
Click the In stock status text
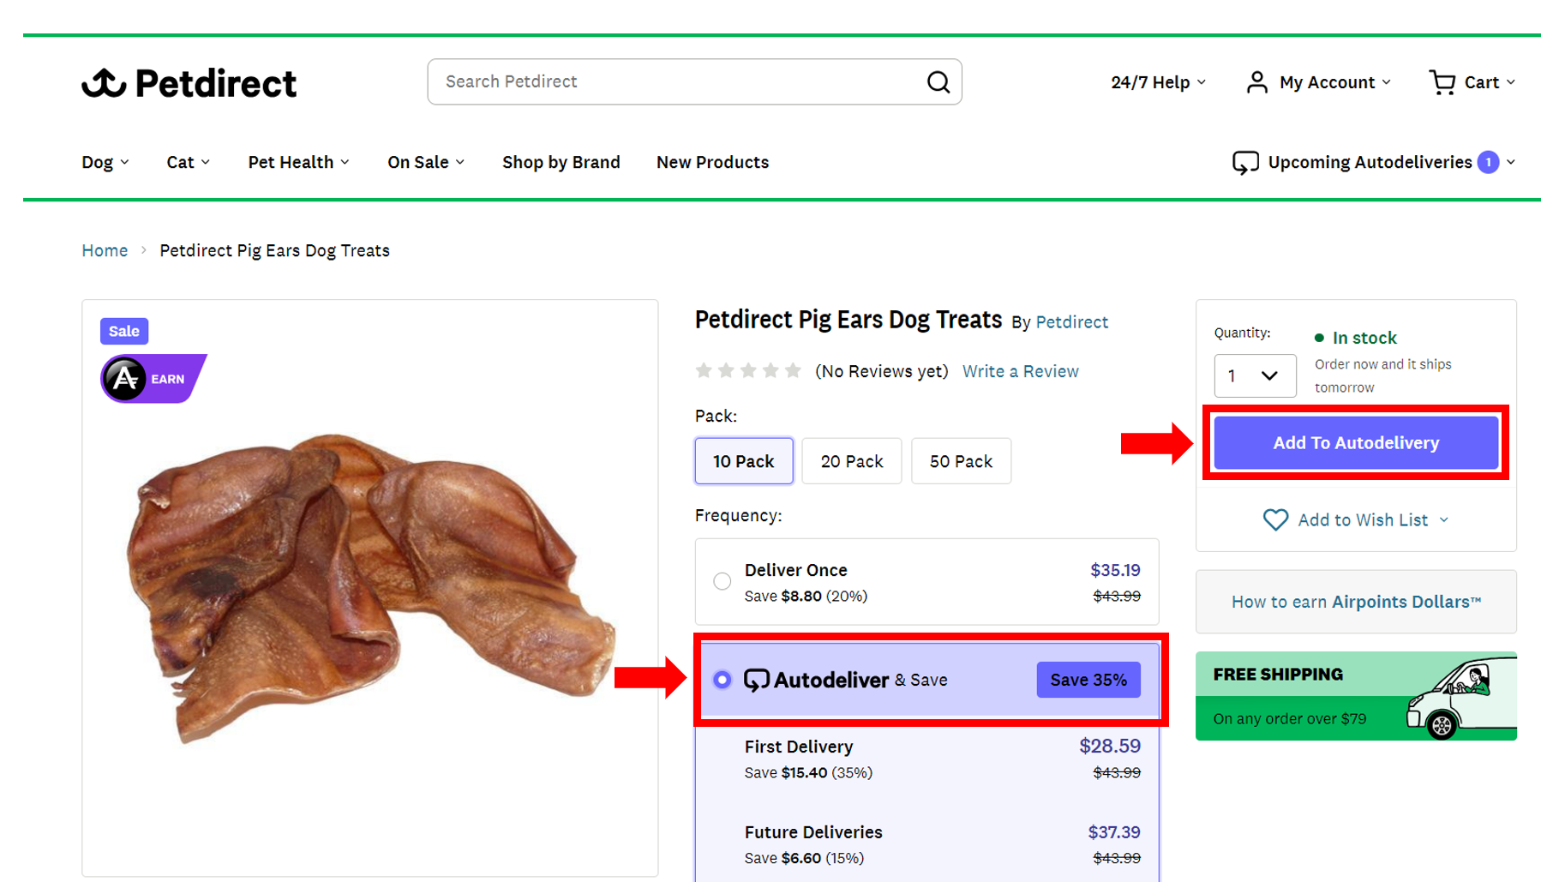click(1364, 338)
